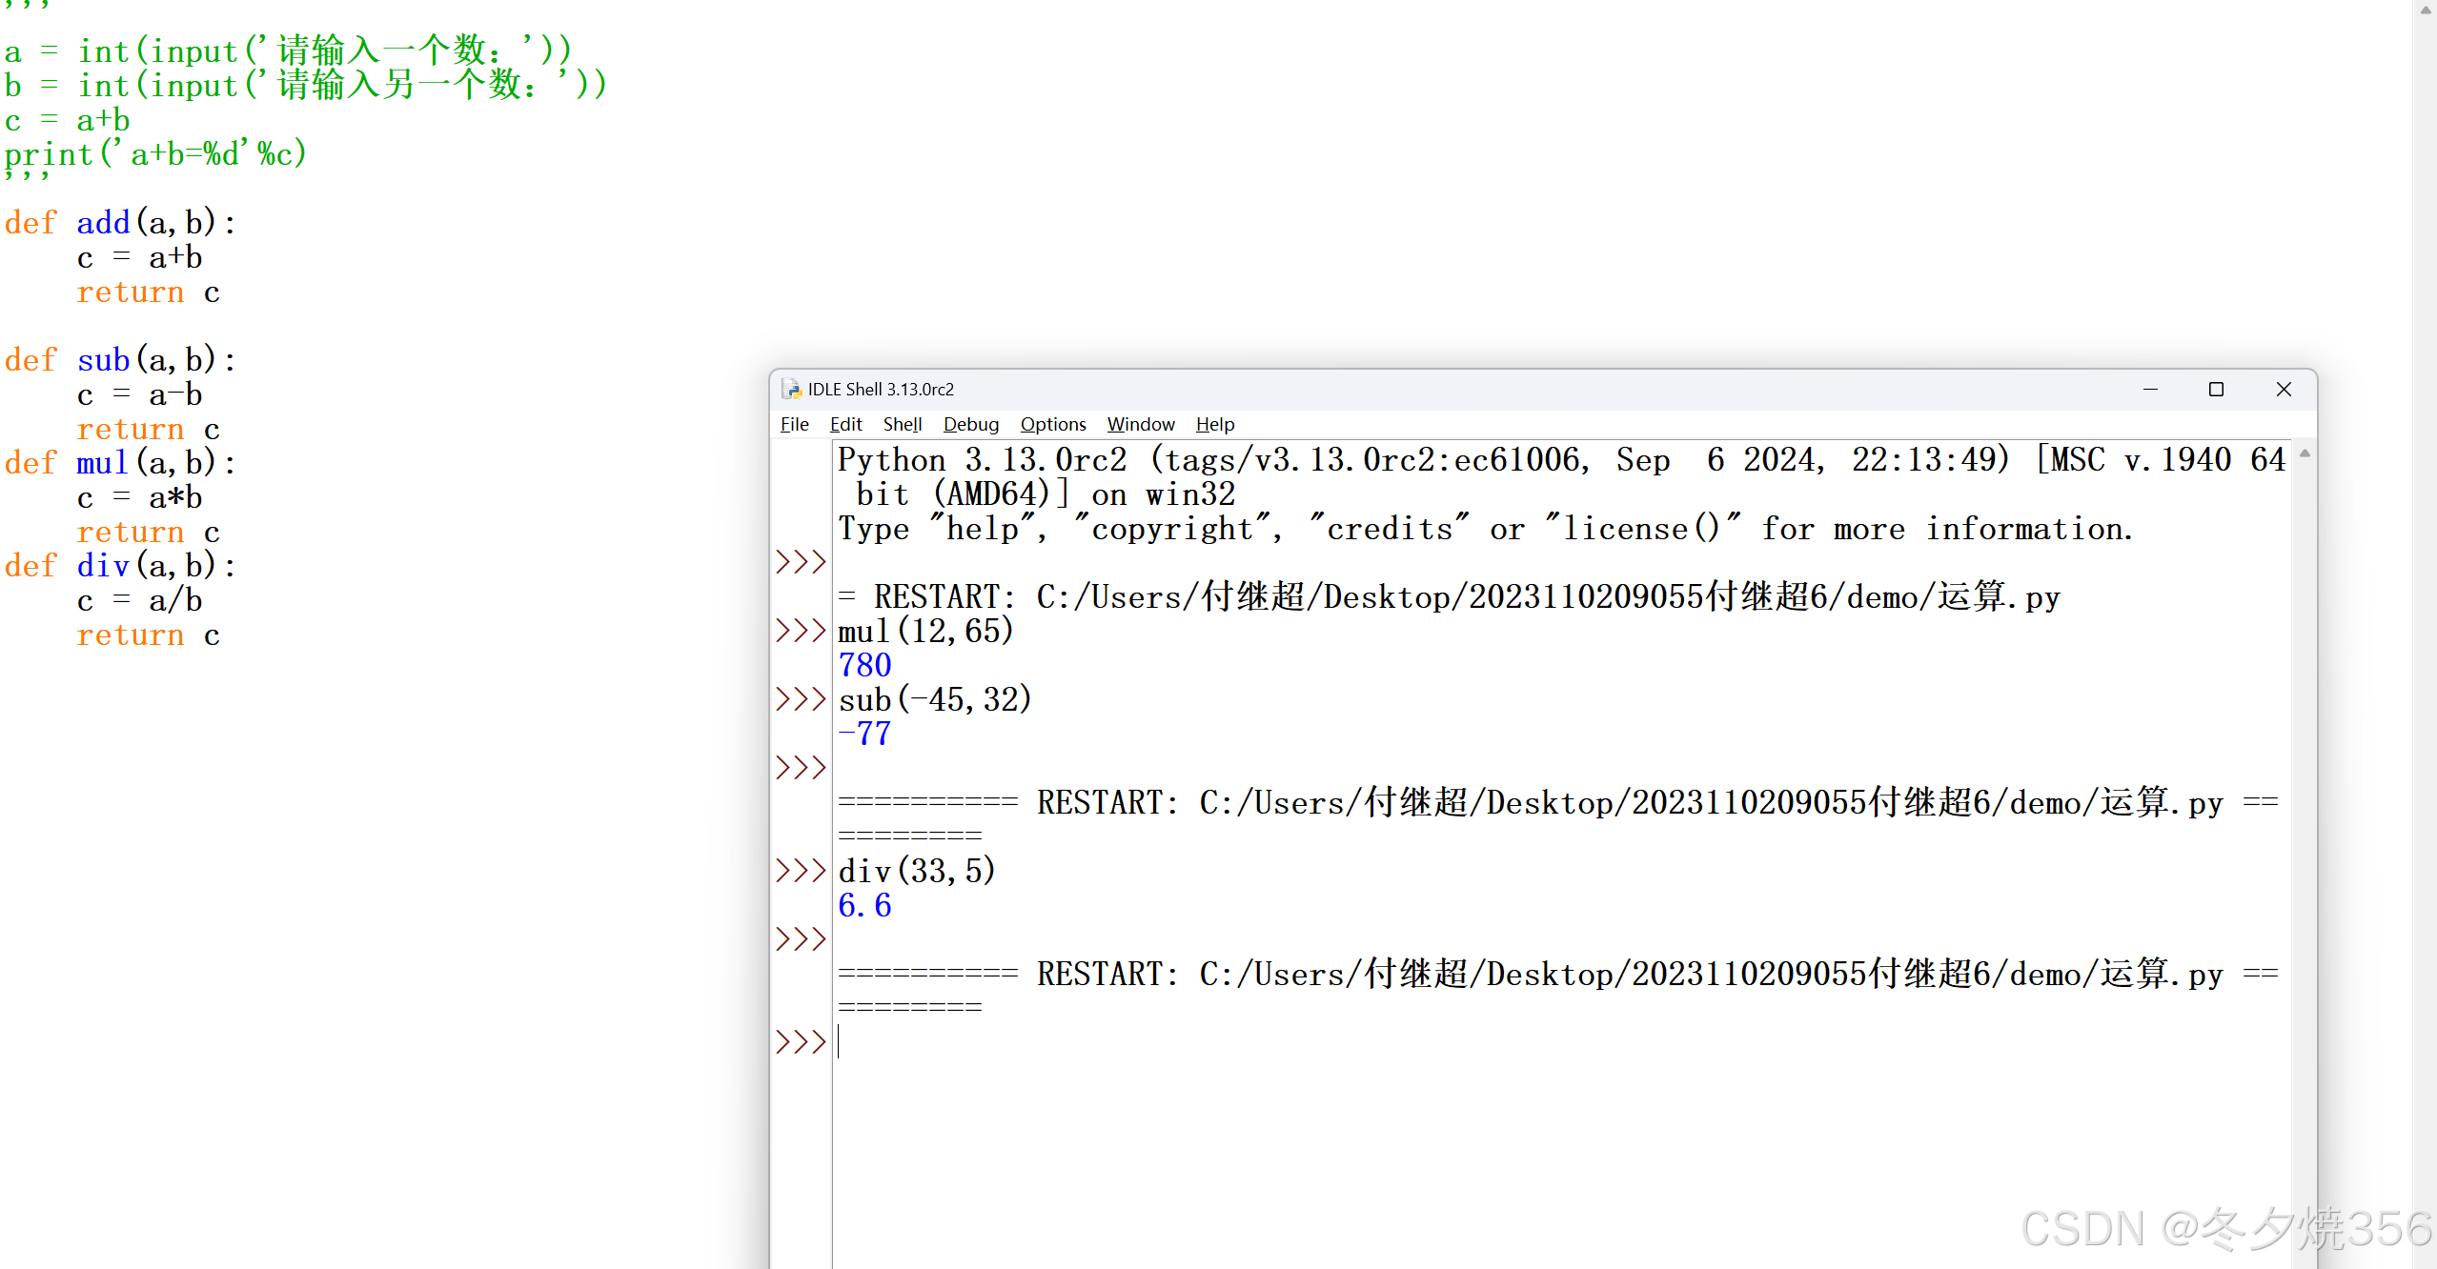This screenshot has height=1269, width=2437.
Task: Open the Edit menu
Action: (845, 424)
